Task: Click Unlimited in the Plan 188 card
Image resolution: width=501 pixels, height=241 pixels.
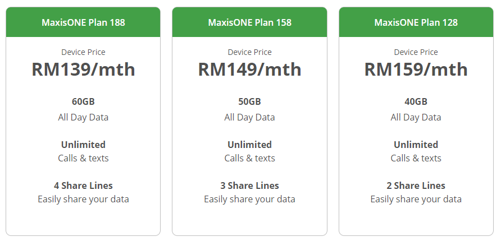Action: click(83, 145)
